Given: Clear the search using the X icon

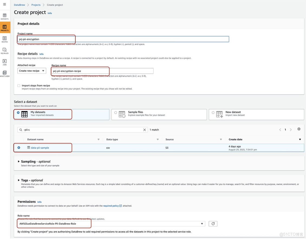Looking at the screenshot, I should (144, 130).
